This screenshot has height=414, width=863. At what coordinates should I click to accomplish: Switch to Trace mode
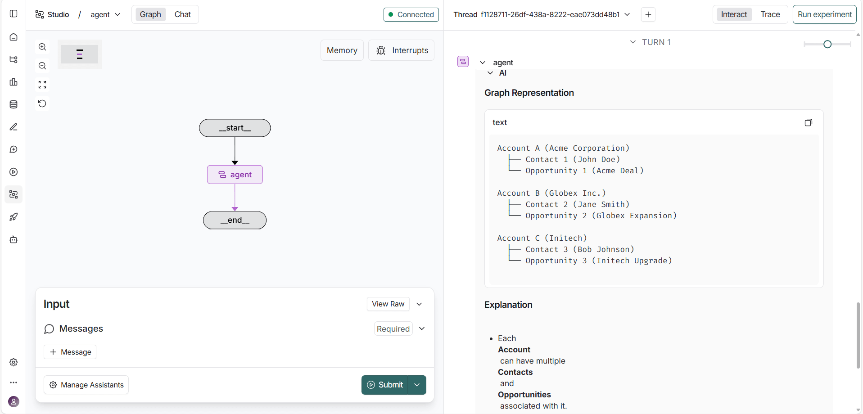pos(770,14)
